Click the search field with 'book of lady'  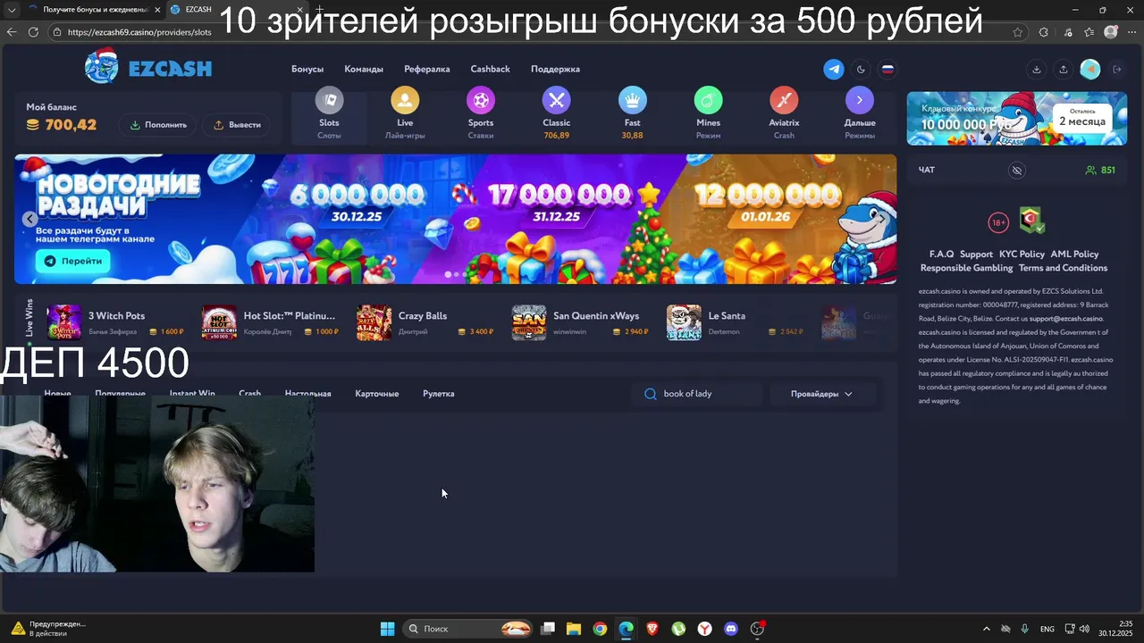click(x=698, y=394)
